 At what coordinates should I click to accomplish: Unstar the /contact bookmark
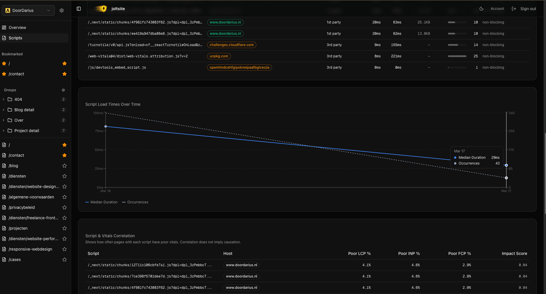(x=64, y=74)
